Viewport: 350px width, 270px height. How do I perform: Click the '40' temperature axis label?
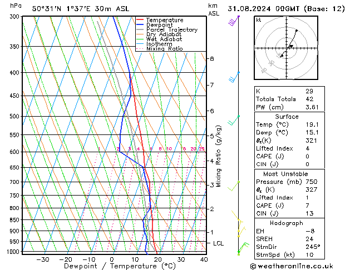(x=204, y=259)
